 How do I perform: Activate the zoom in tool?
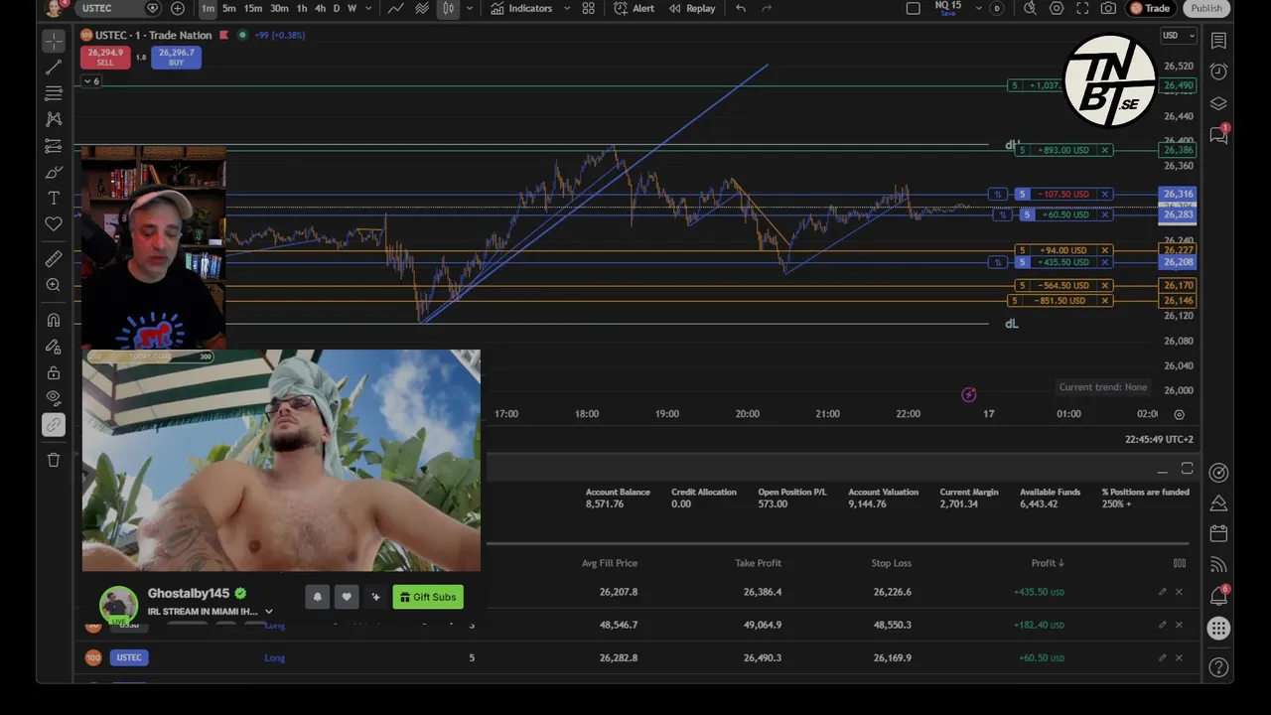tap(54, 285)
